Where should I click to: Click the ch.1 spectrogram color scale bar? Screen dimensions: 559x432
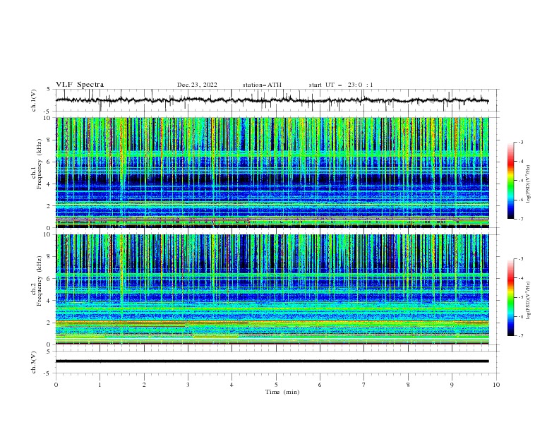510,180
